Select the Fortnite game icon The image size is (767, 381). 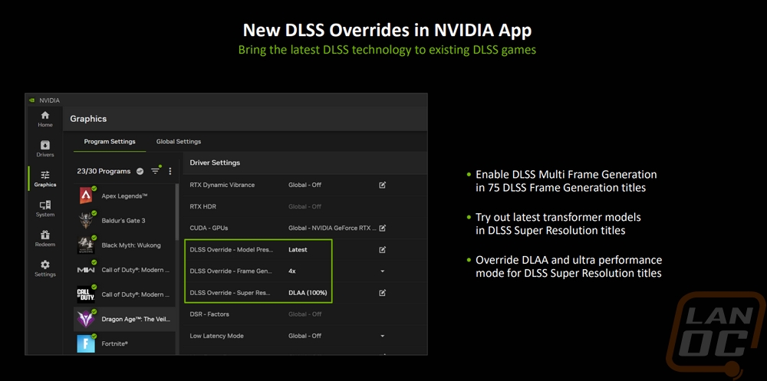(86, 344)
